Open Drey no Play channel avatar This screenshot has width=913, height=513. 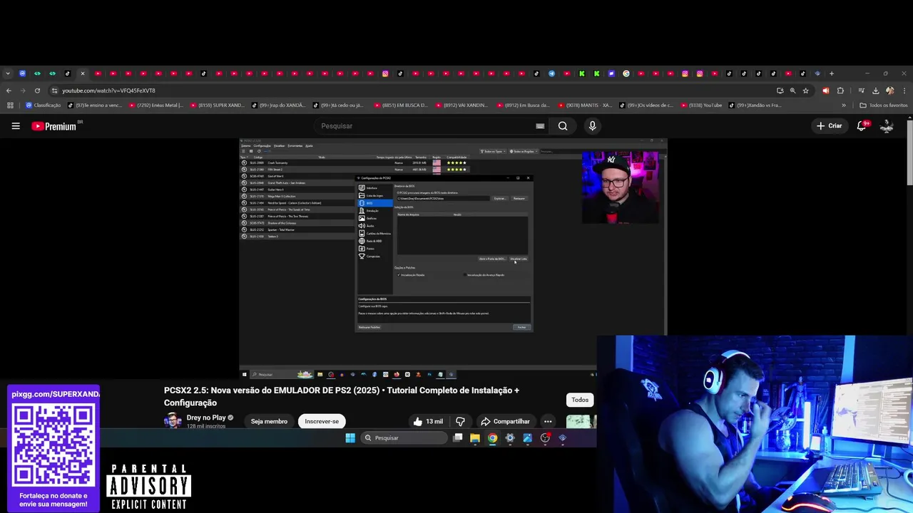pyautogui.click(x=172, y=420)
